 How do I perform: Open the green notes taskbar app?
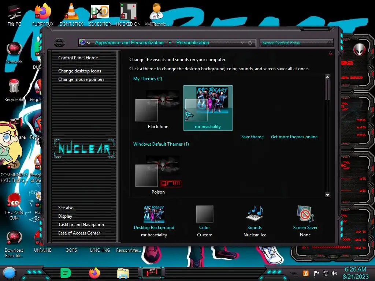[x=66, y=273]
